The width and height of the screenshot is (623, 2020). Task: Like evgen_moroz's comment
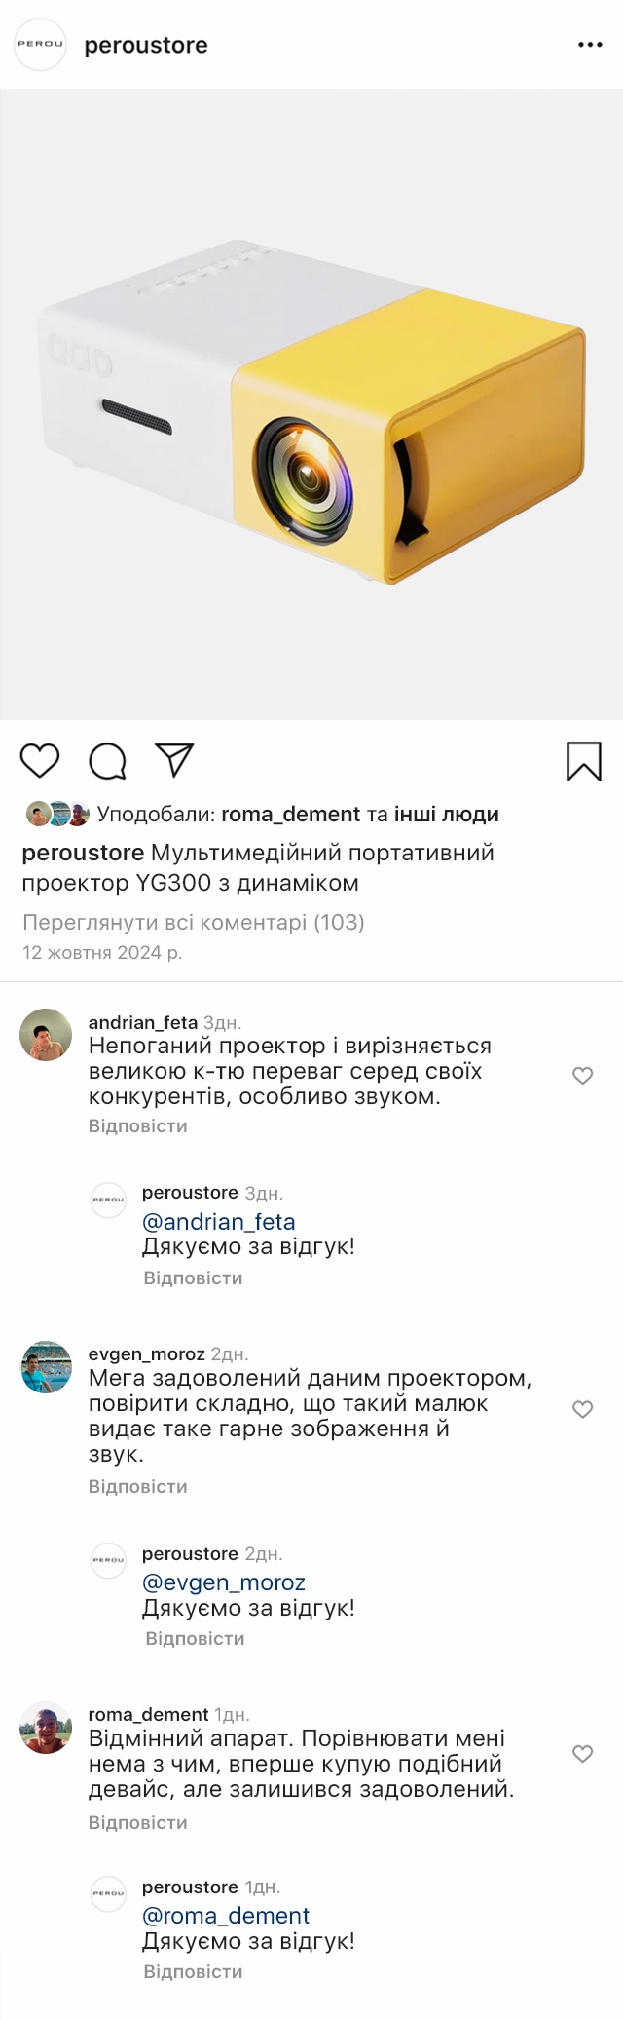[x=582, y=1408]
